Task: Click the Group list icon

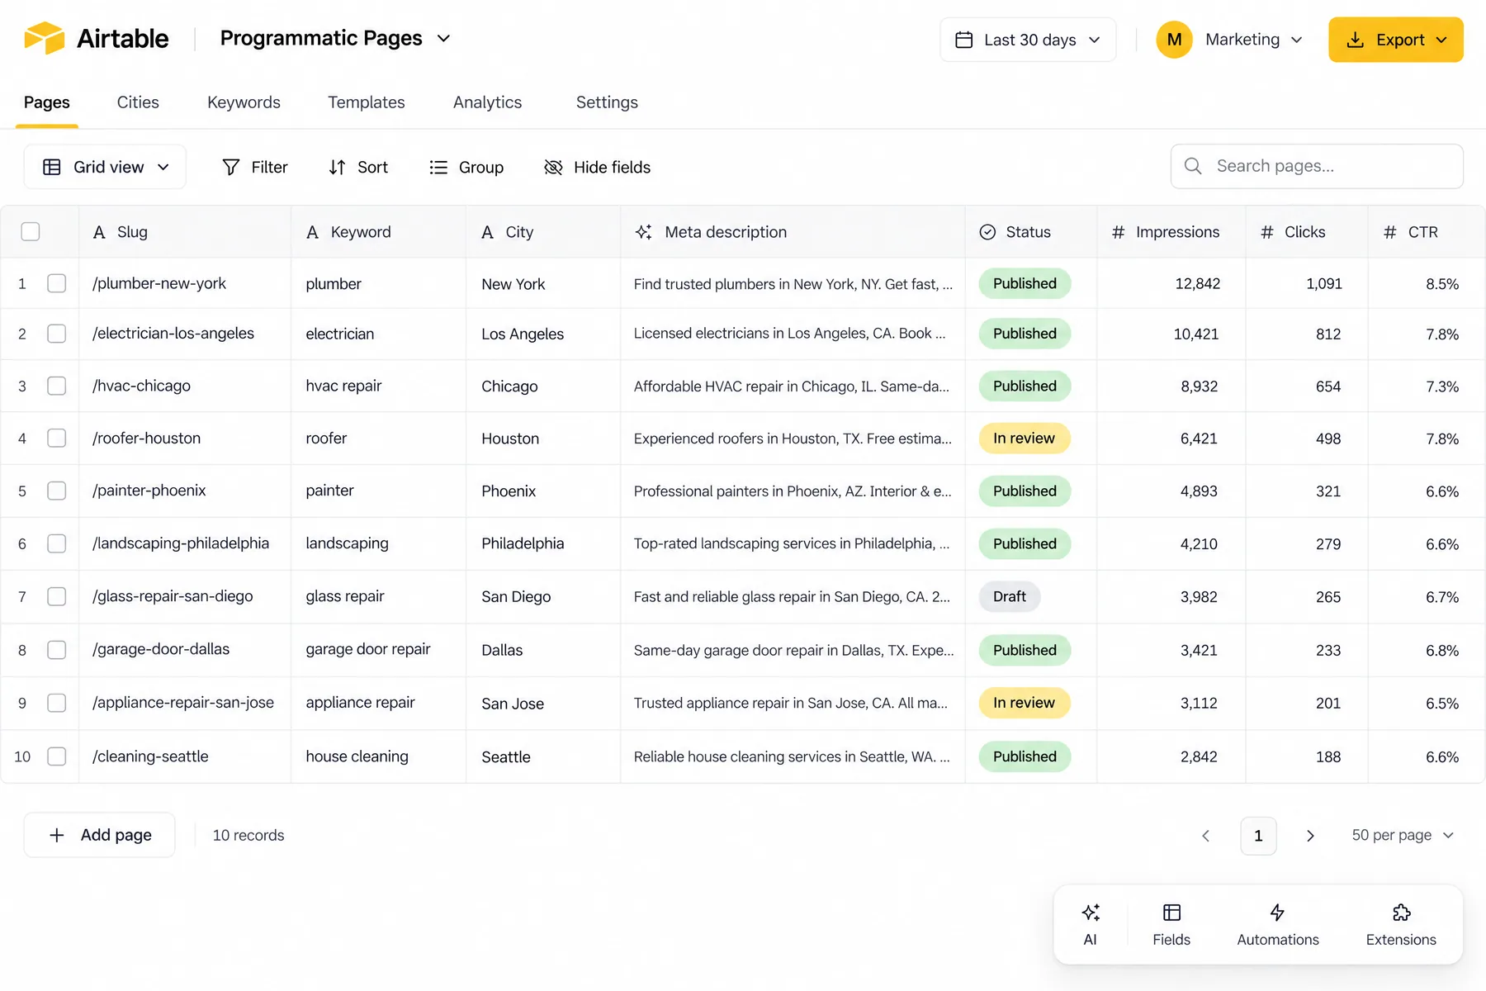Action: pyautogui.click(x=438, y=167)
